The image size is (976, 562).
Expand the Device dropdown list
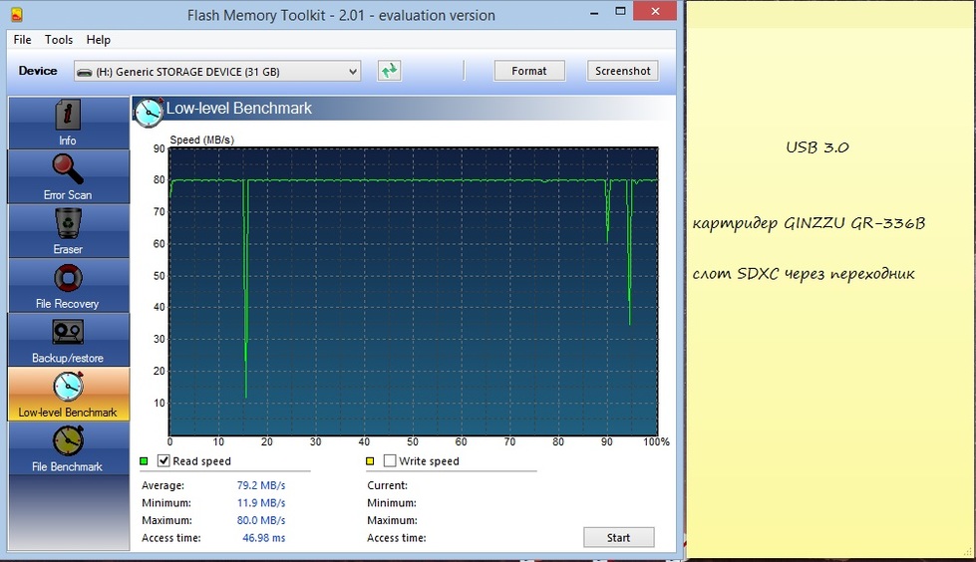click(352, 71)
